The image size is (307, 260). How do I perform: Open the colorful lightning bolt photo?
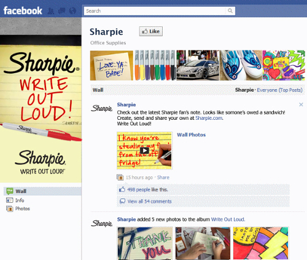click(260, 243)
